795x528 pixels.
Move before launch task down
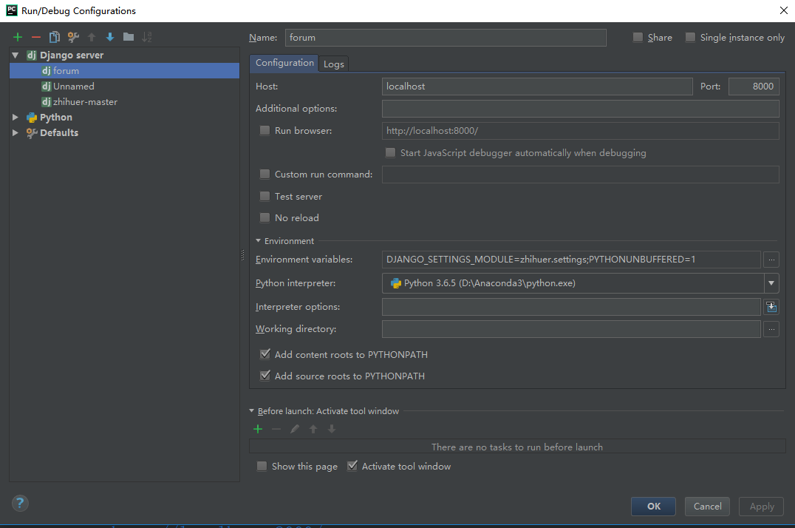332,429
